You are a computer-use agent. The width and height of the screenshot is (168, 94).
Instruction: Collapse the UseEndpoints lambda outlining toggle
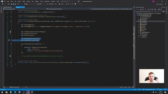point(11,44)
